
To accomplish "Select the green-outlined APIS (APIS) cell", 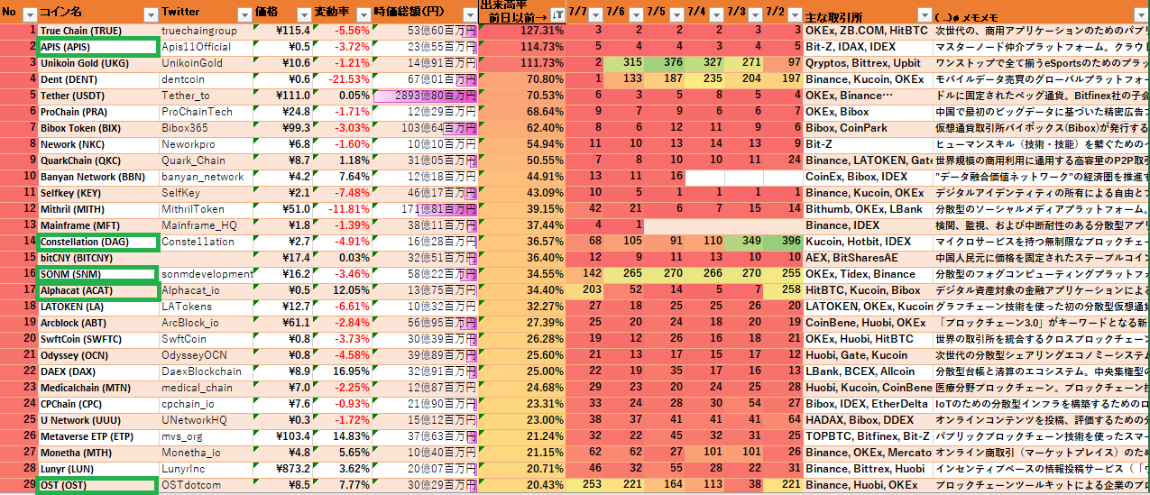I will click(x=97, y=47).
